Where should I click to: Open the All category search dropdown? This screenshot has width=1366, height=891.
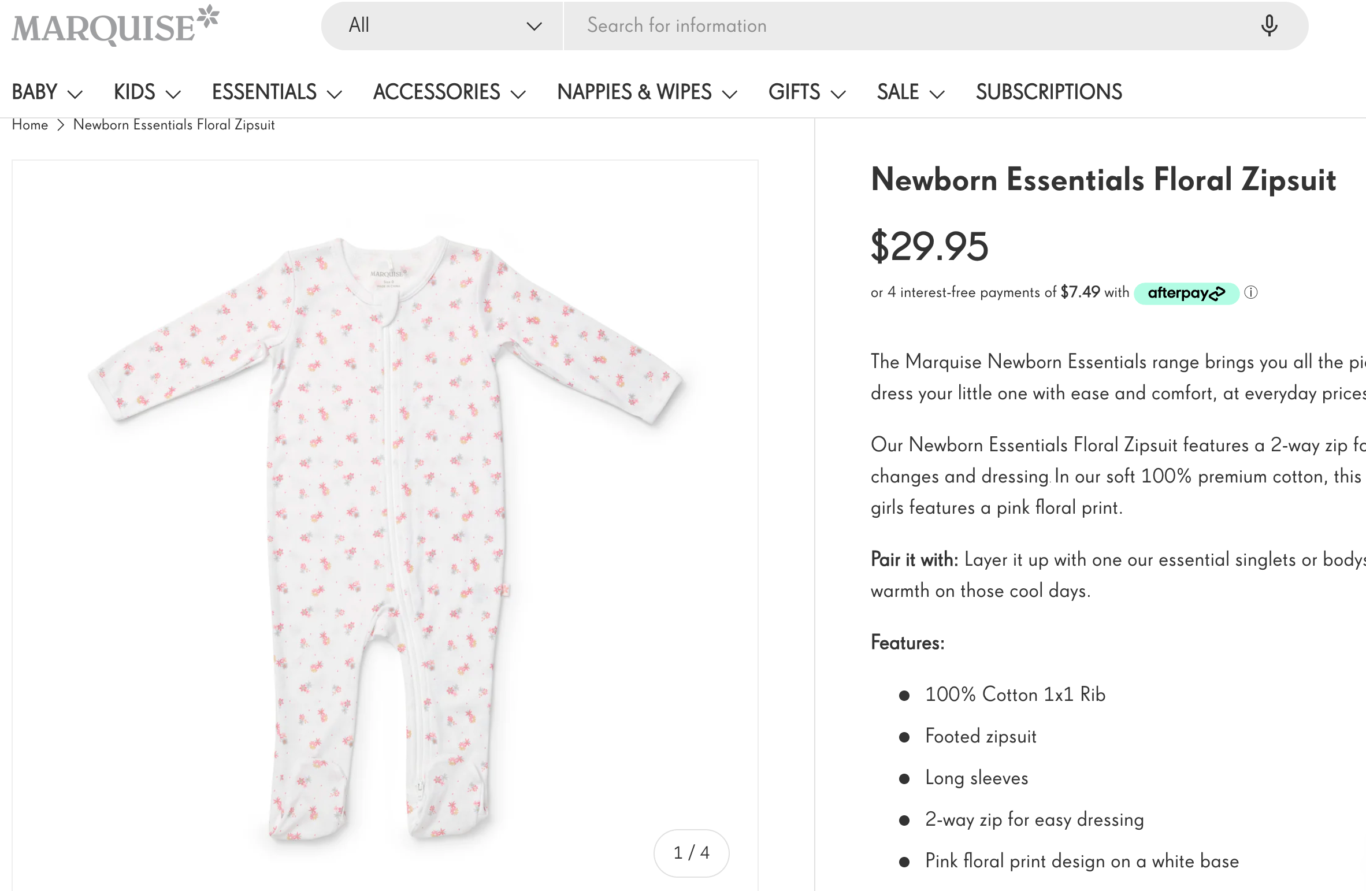442,26
